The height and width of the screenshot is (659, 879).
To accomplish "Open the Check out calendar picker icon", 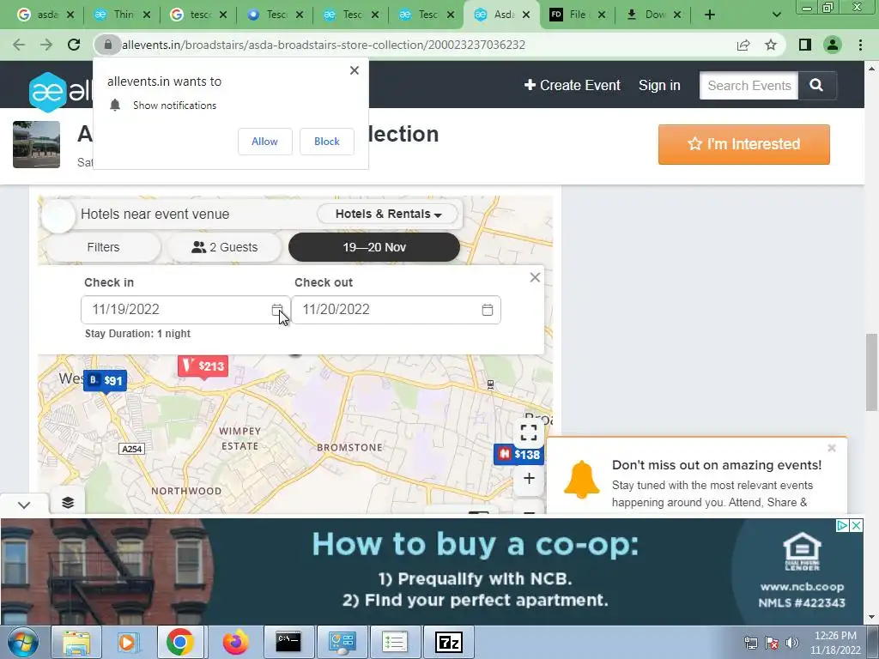I will pyautogui.click(x=488, y=309).
